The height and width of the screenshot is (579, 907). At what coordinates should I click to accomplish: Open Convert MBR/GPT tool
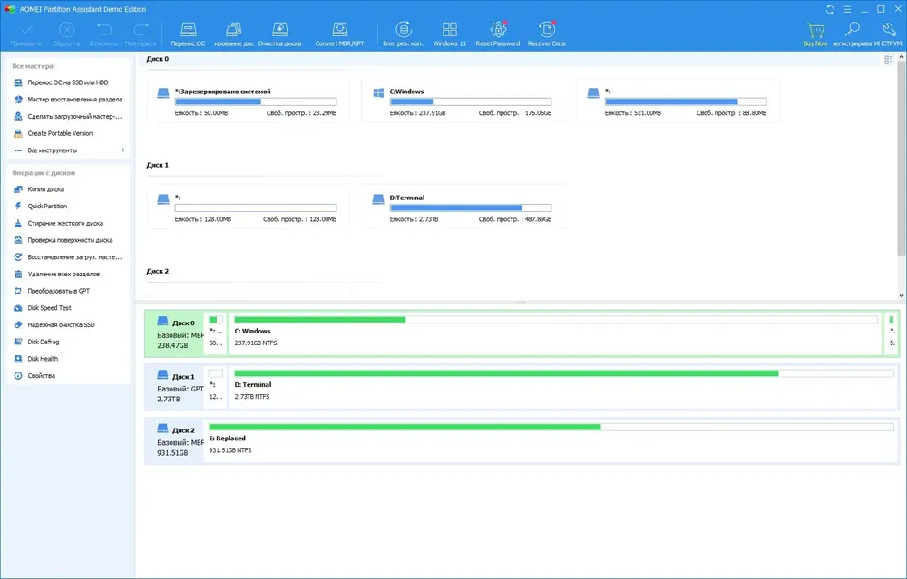[339, 34]
